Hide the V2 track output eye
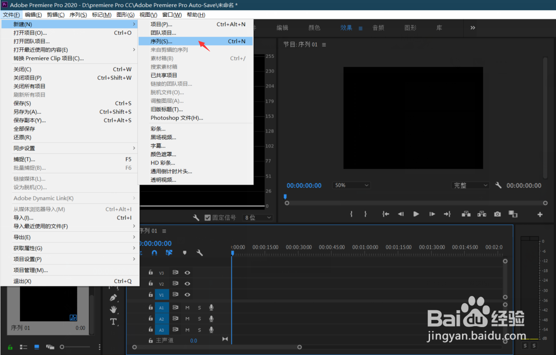The height and width of the screenshot is (355, 556). 187,284
